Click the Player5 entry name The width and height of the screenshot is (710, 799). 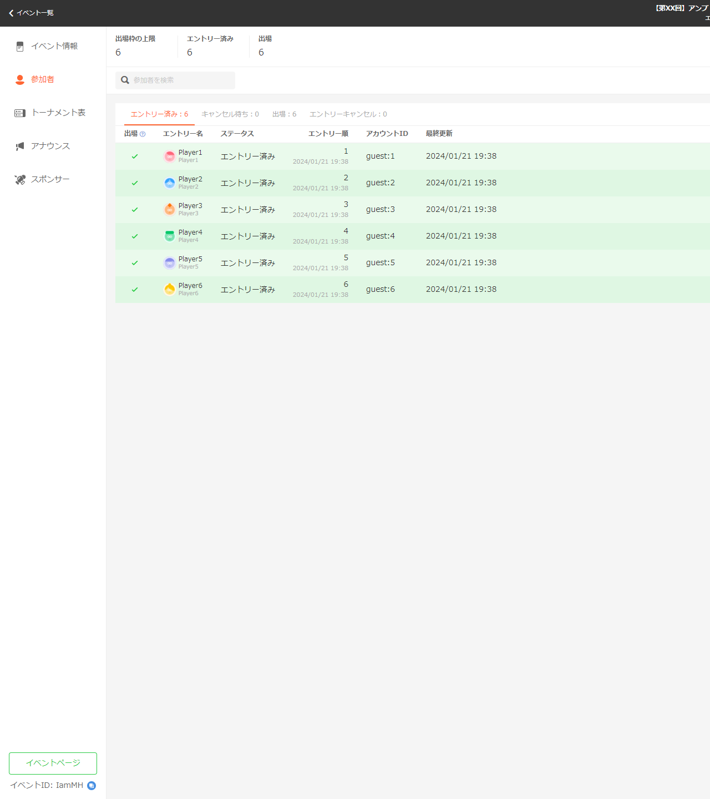pyautogui.click(x=190, y=259)
